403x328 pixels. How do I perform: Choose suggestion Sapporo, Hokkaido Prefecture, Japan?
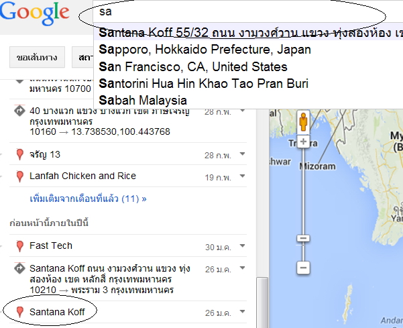point(205,50)
